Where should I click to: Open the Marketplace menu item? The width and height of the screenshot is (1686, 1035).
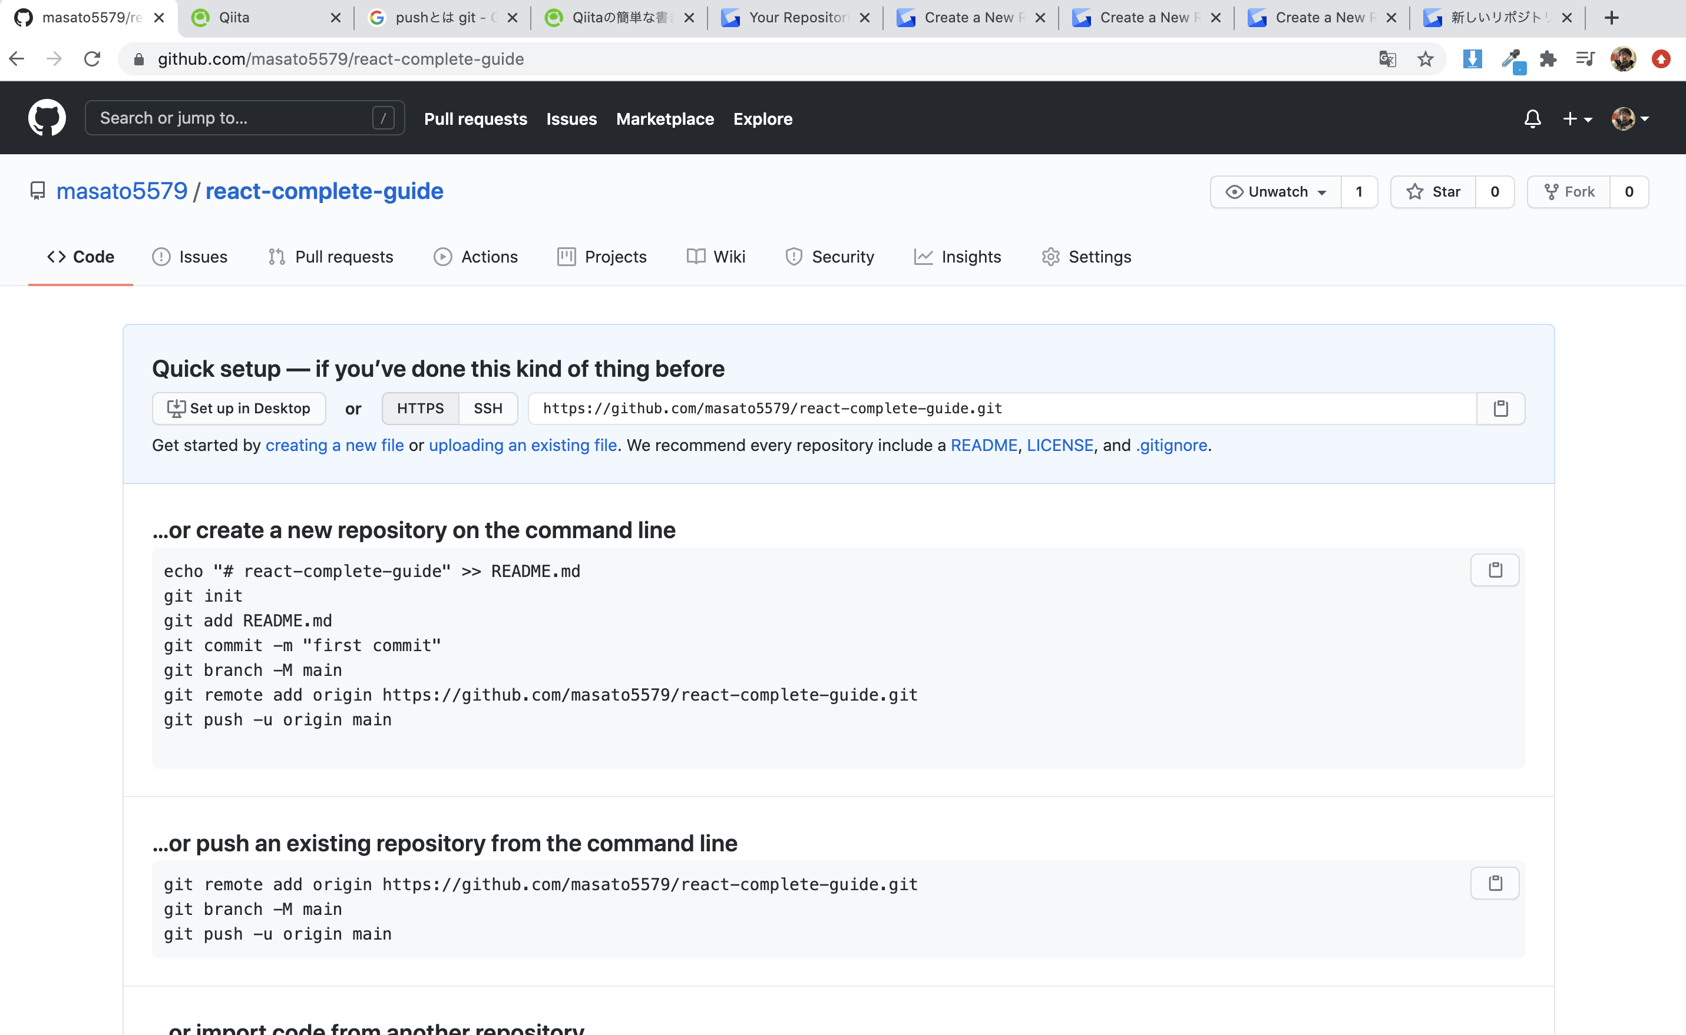pos(665,118)
